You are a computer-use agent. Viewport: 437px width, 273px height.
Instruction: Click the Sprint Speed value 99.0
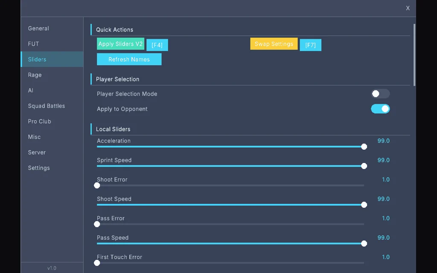pyautogui.click(x=384, y=160)
